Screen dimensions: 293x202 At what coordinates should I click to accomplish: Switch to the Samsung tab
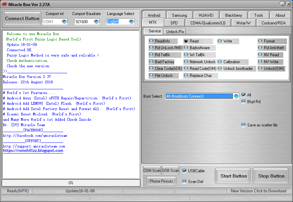[x=179, y=15]
